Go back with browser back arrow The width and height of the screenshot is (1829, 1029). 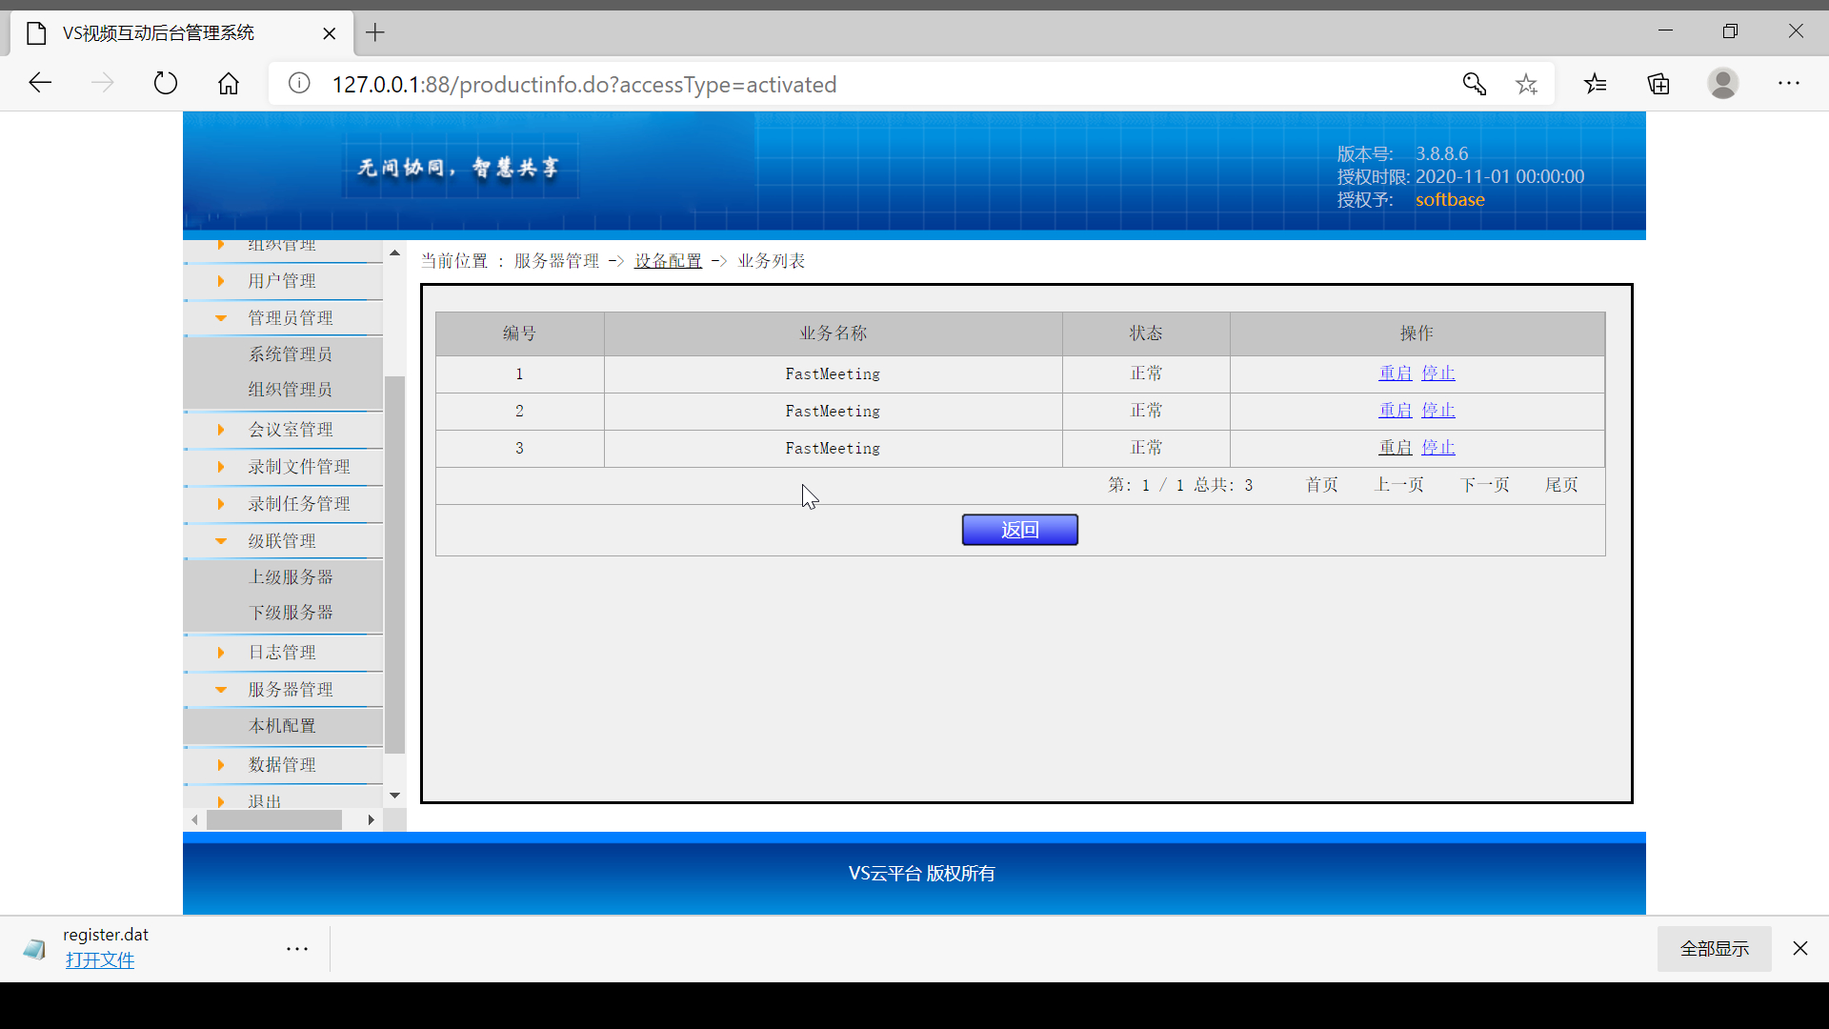tap(40, 84)
